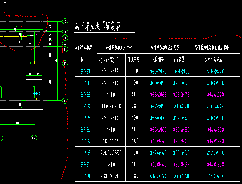Select BPB7 in the table
Viewport: 242px width, 184px height.
click(x=85, y=141)
